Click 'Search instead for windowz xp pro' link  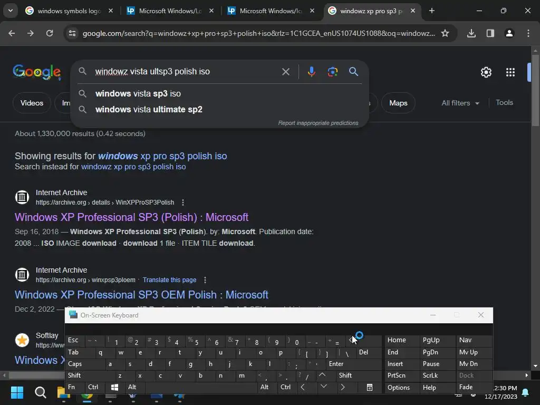click(133, 167)
